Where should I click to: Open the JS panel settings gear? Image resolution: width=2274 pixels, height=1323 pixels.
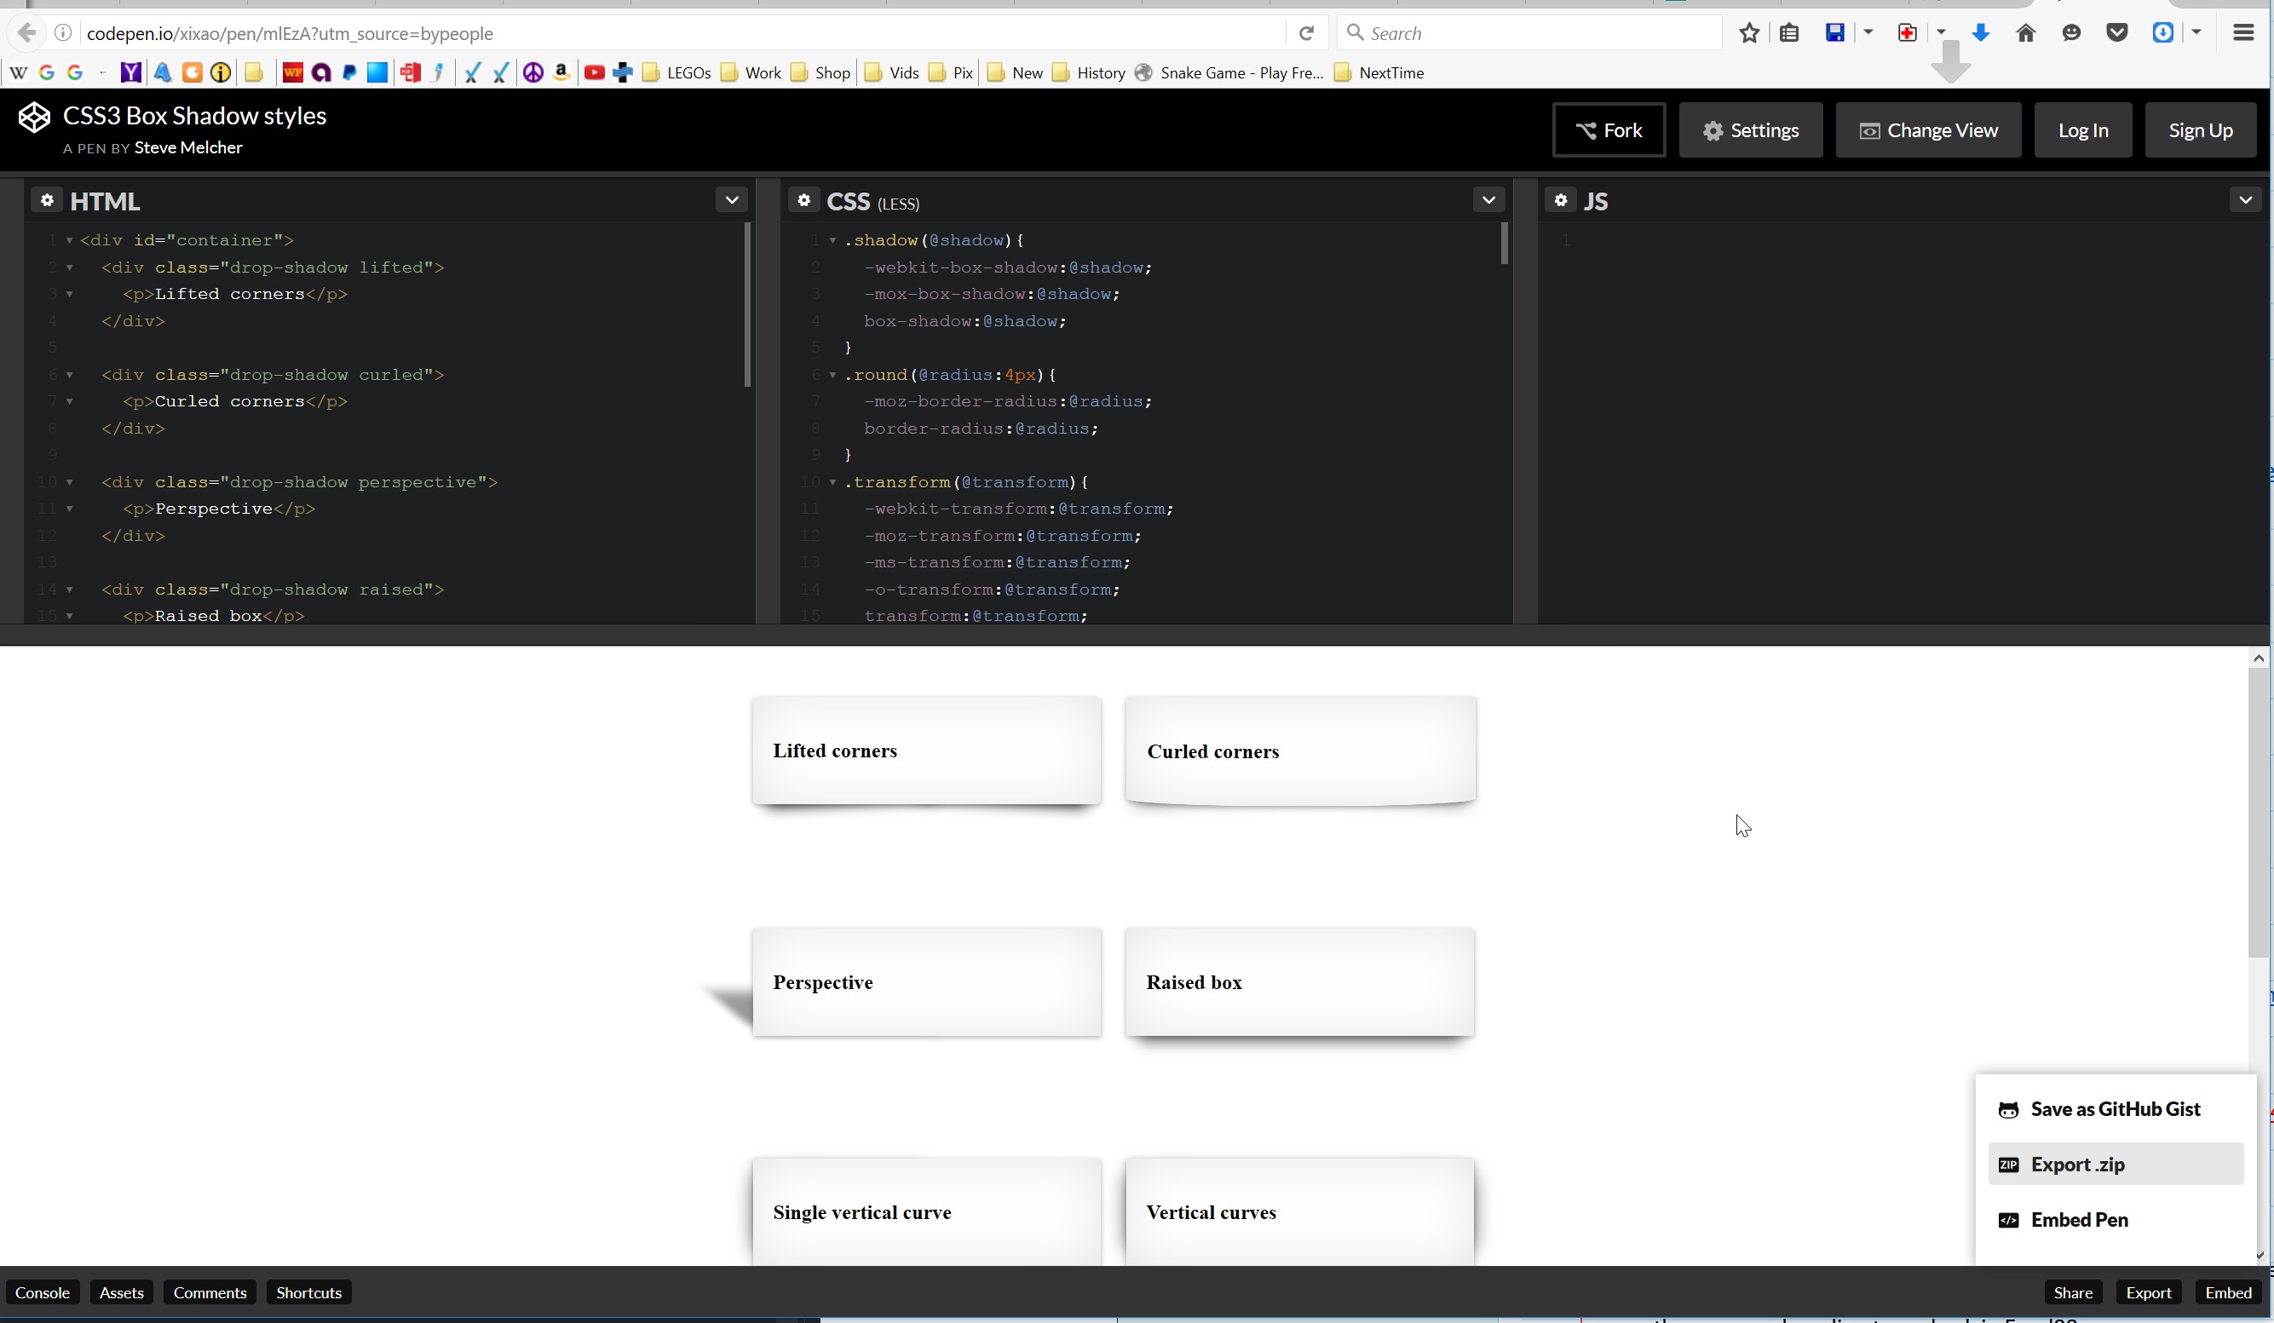click(1560, 200)
